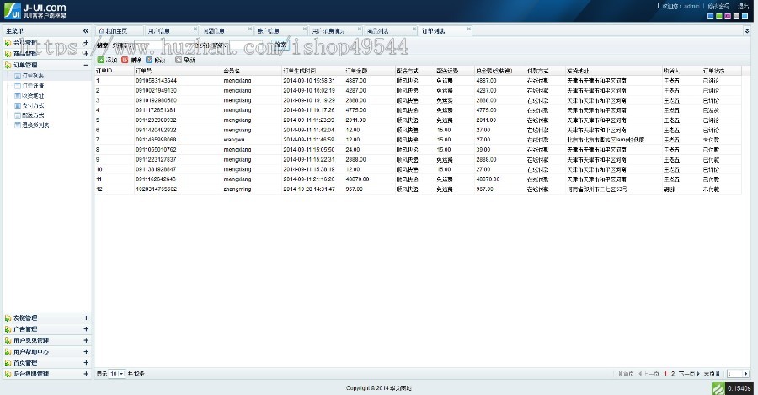Click the page number input field

point(734,374)
